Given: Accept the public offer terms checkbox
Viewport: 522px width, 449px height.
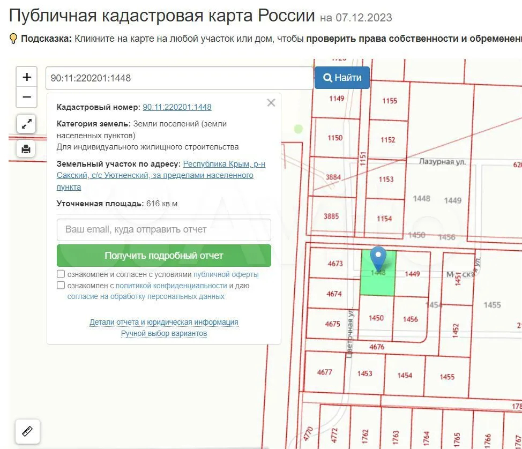Looking at the screenshot, I should [x=61, y=274].
